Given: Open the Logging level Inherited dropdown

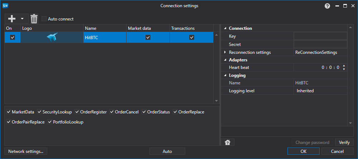Looking at the screenshot, I should [x=320, y=91].
